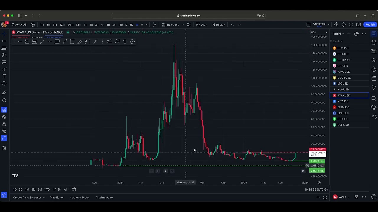Select the YTD date range
The height and width of the screenshot is (212, 378).
point(47,190)
